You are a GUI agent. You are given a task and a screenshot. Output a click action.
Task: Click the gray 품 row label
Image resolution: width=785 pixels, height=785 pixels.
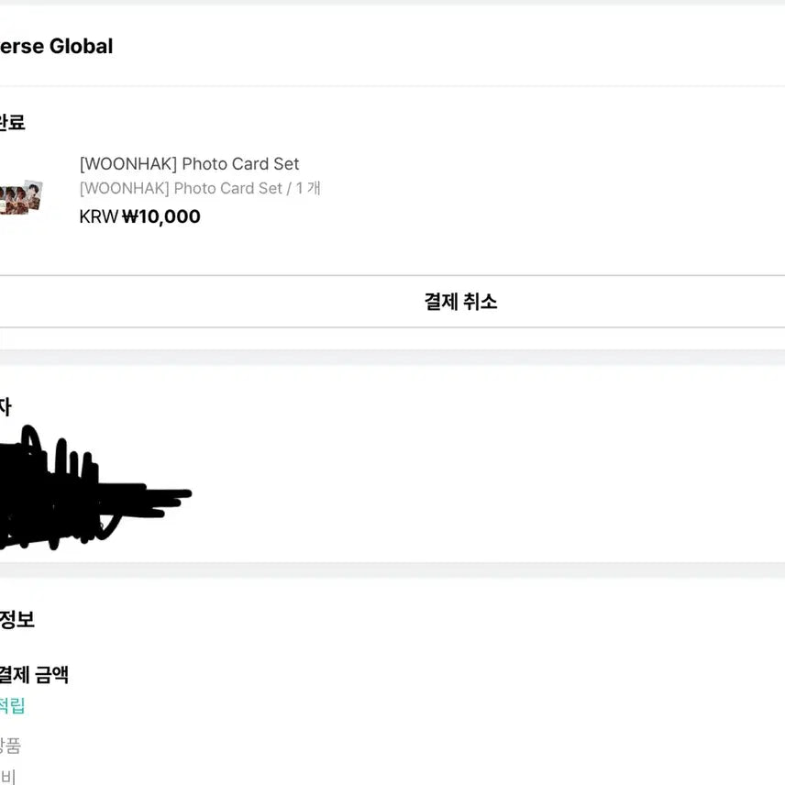(x=10, y=745)
